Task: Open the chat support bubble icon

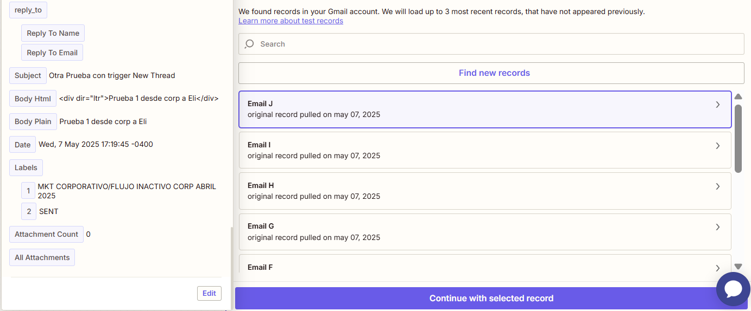Action: 733,289
